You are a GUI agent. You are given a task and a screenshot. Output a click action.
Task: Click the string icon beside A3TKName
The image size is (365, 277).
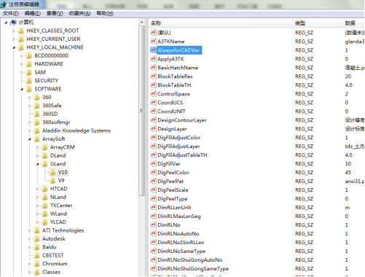click(x=153, y=41)
